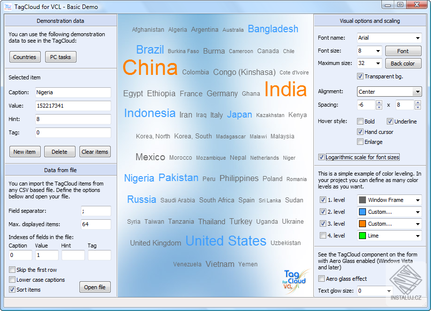Image resolution: width=431 pixels, height=311 pixels.
Task: Select the China tag in the cloud
Action: (150, 68)
